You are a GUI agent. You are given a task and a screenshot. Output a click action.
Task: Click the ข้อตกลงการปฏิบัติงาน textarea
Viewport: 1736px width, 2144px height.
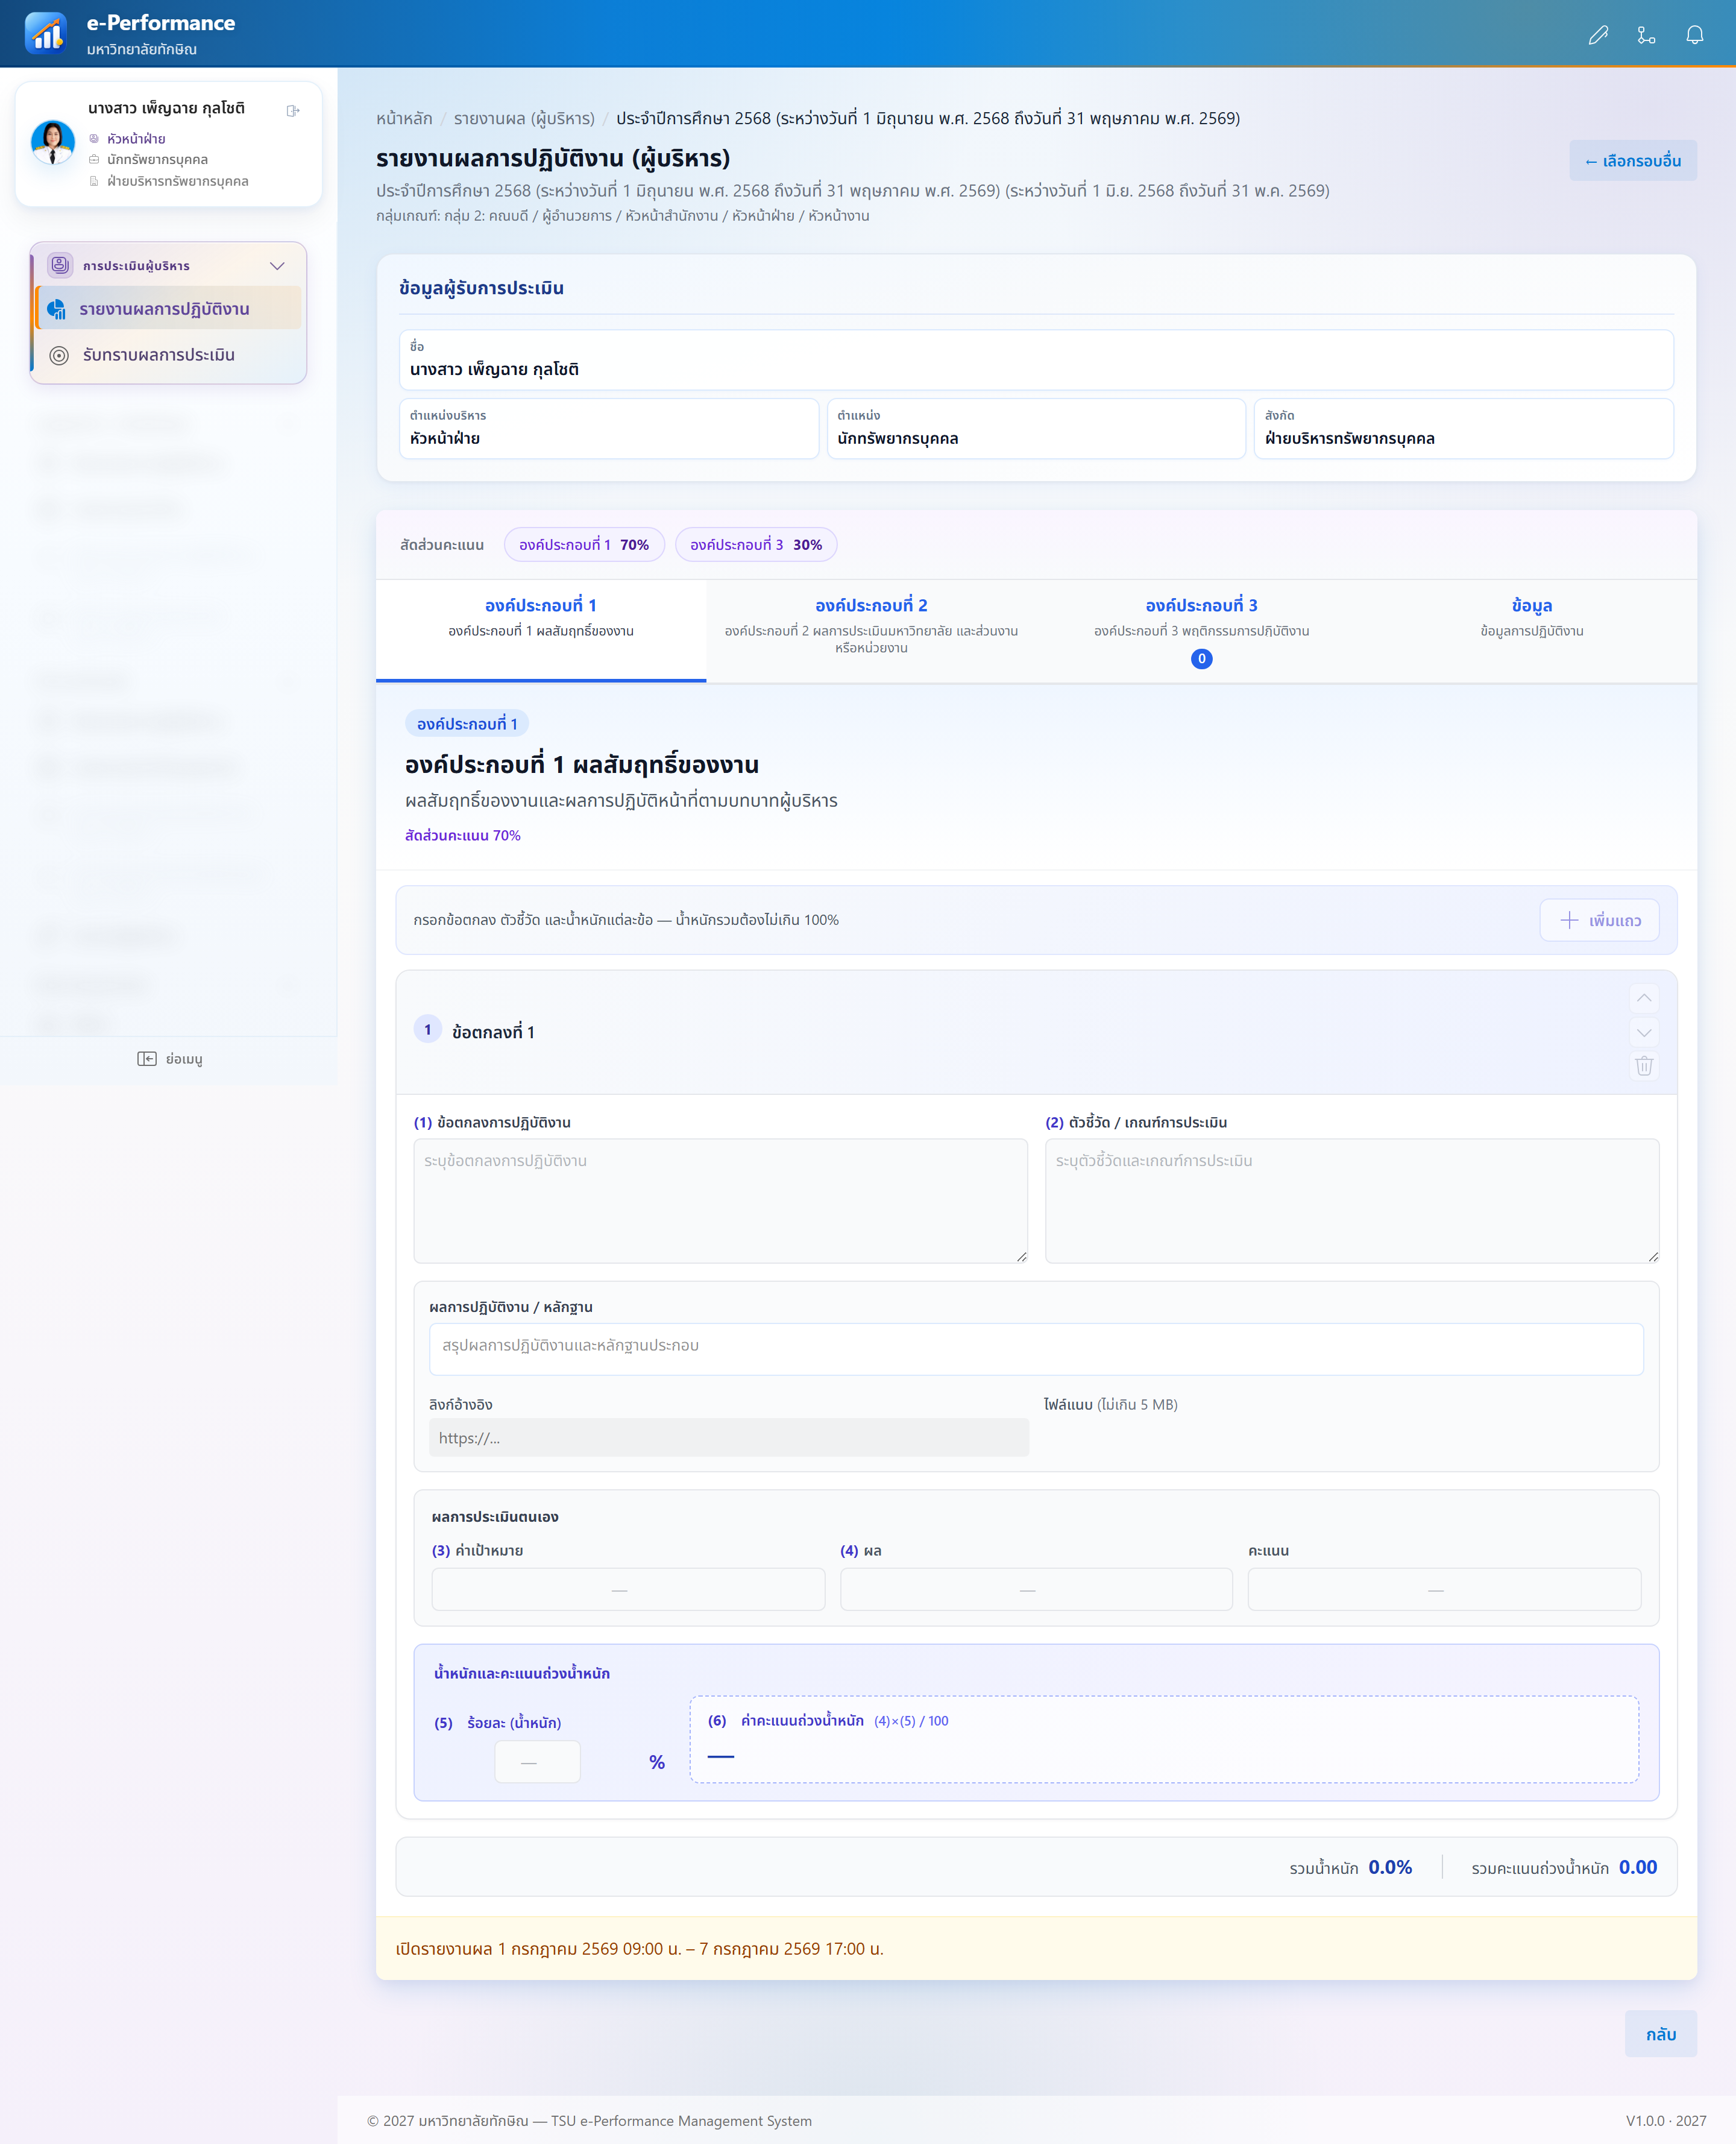[720, 1201]
